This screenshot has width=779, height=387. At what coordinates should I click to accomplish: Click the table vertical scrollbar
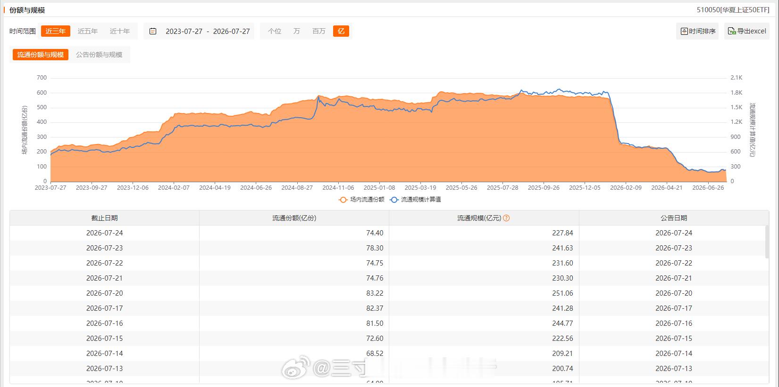767,242
